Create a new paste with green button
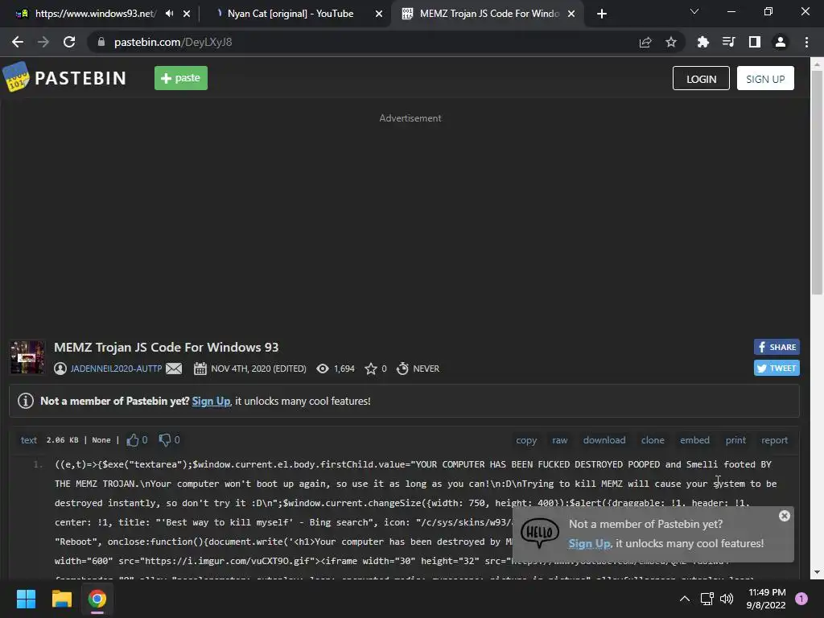Screen dimensions: 824x618 (181, 78)
